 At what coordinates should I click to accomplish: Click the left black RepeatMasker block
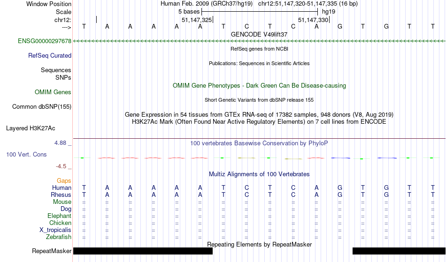coord(143,251)
